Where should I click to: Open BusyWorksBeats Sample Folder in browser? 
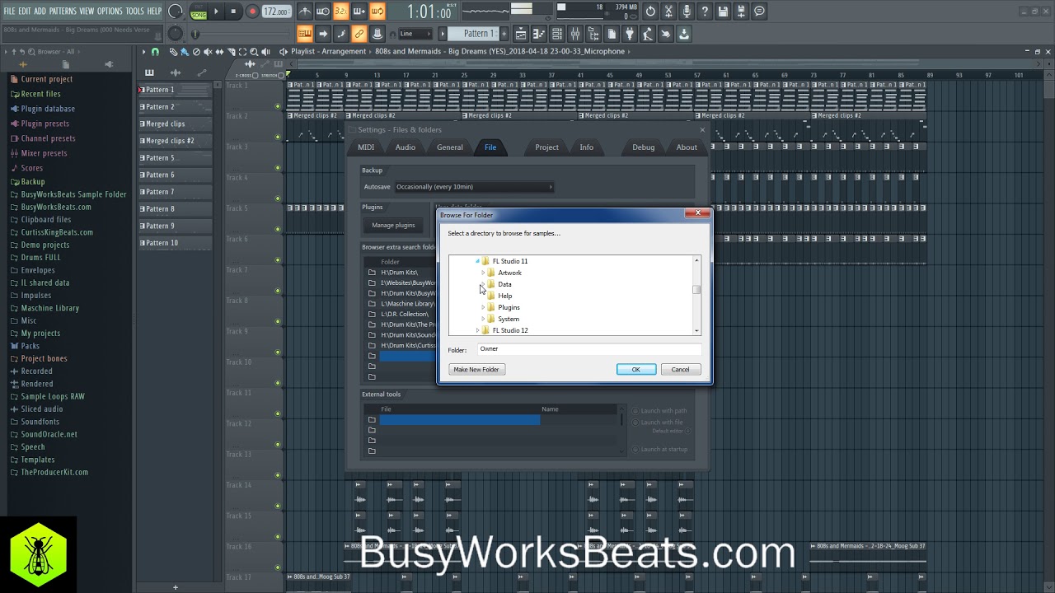point(73,194)
